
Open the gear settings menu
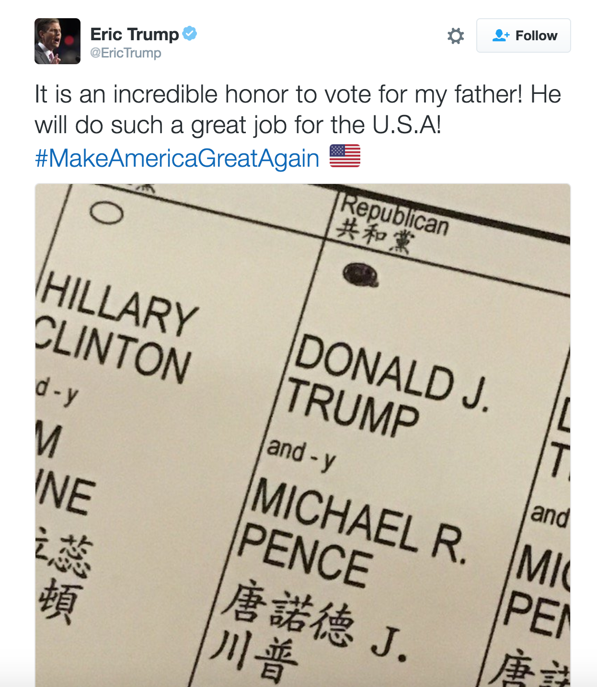(455, 36)
